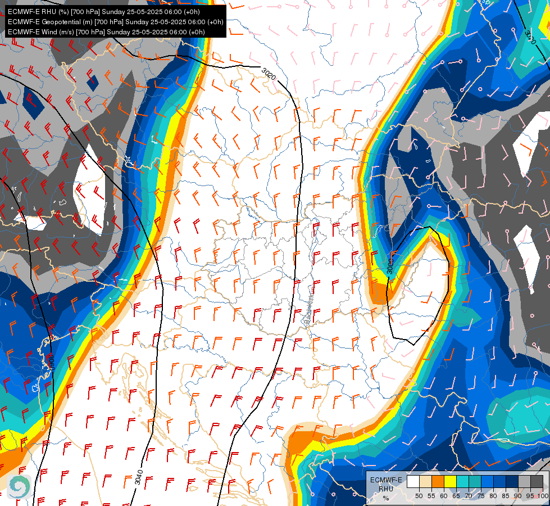Click the '100' legend tick label
Viewport: 550px width, 506px height.
click(543, 496)
